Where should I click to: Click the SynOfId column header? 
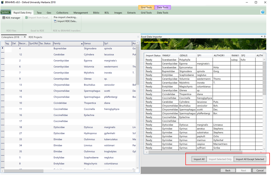point(34,43)
